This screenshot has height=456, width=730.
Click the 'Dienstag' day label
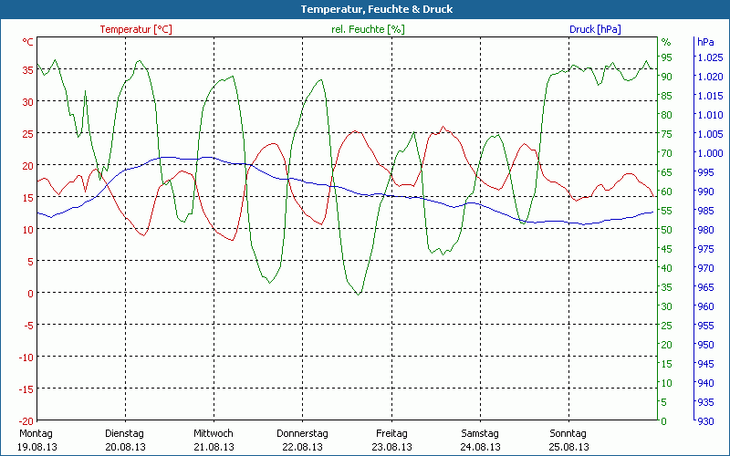[x=124, y=433]
